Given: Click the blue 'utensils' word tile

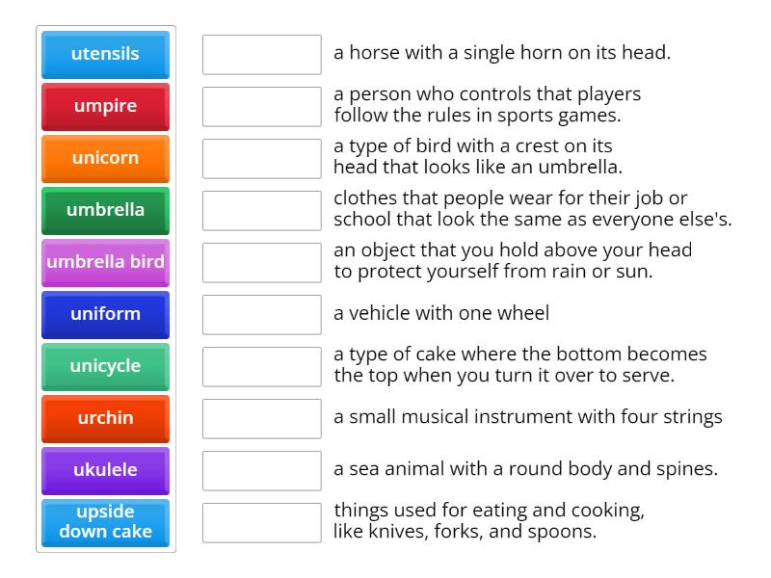Looking at the screenshot, I should (105, 54).
